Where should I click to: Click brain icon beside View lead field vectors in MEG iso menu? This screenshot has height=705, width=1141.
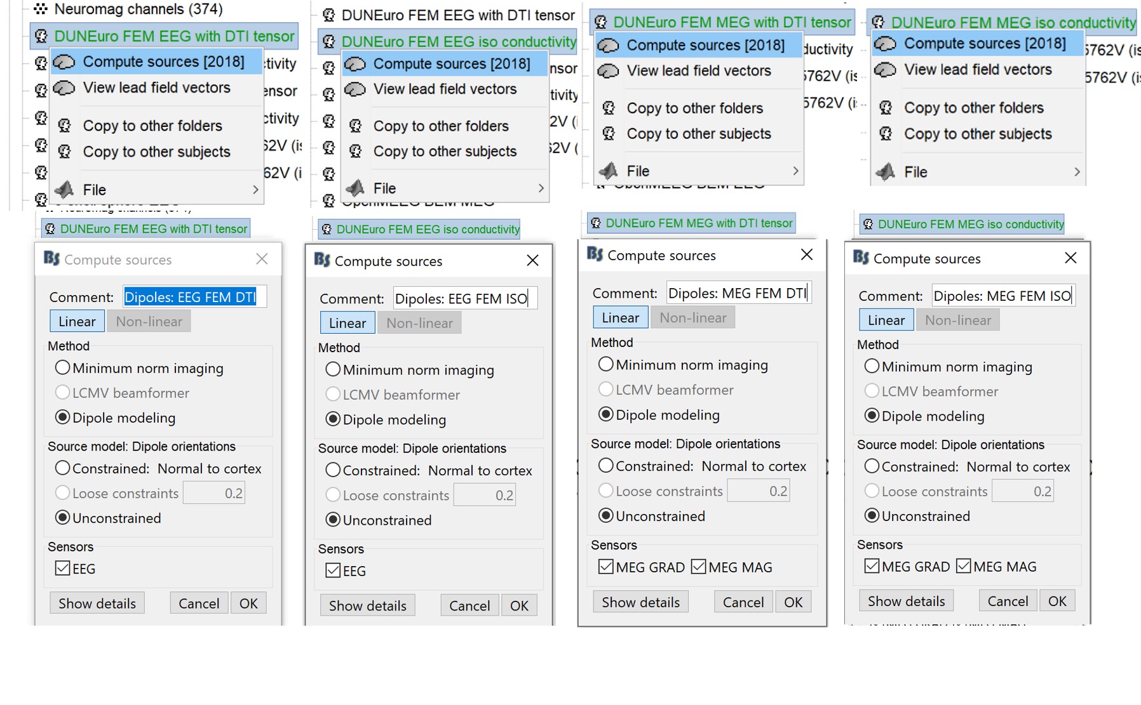coord(885,70)
